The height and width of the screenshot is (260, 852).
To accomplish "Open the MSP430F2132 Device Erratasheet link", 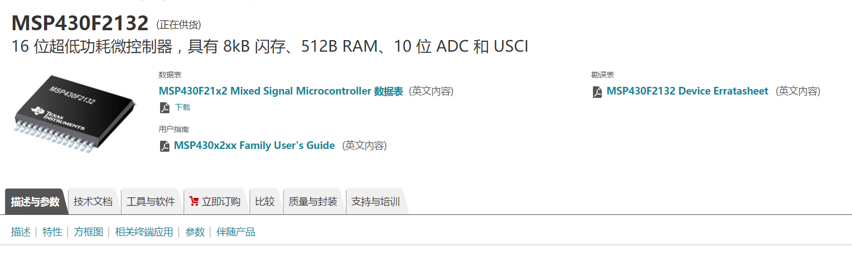I will point(687,91).
